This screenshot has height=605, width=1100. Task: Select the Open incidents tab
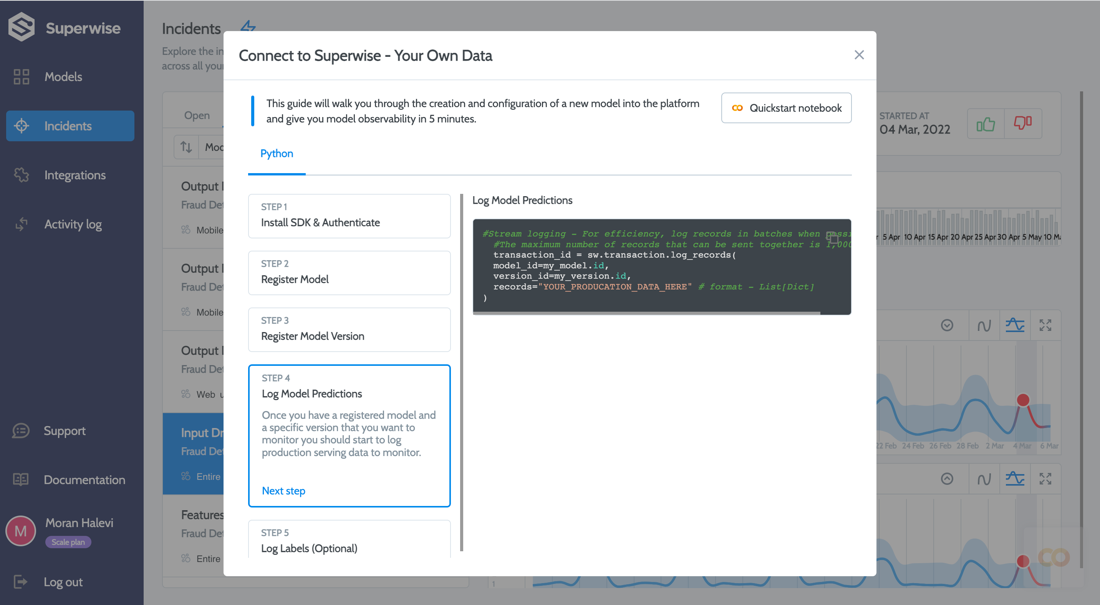click(x=197, y=115)
